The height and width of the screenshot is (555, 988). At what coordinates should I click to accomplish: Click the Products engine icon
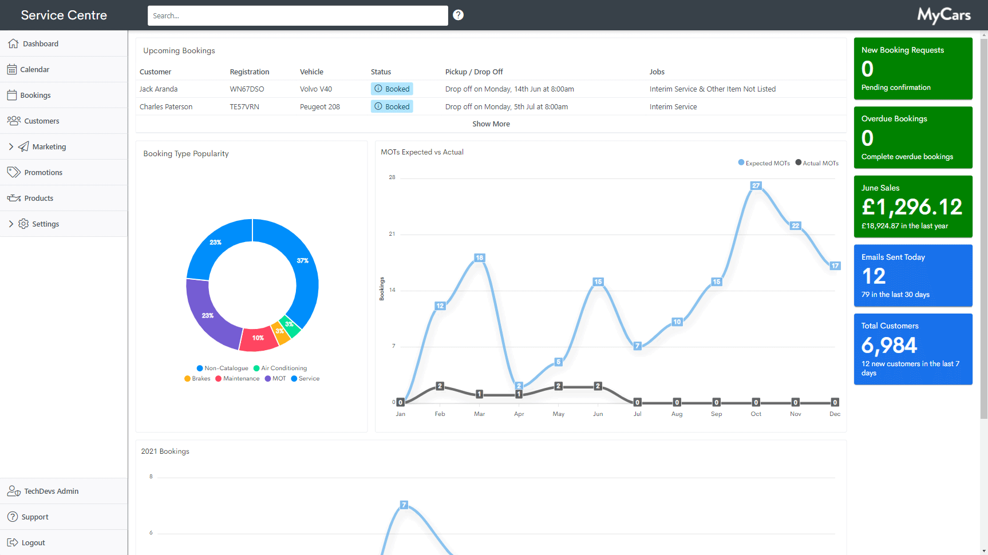point(14,198)
